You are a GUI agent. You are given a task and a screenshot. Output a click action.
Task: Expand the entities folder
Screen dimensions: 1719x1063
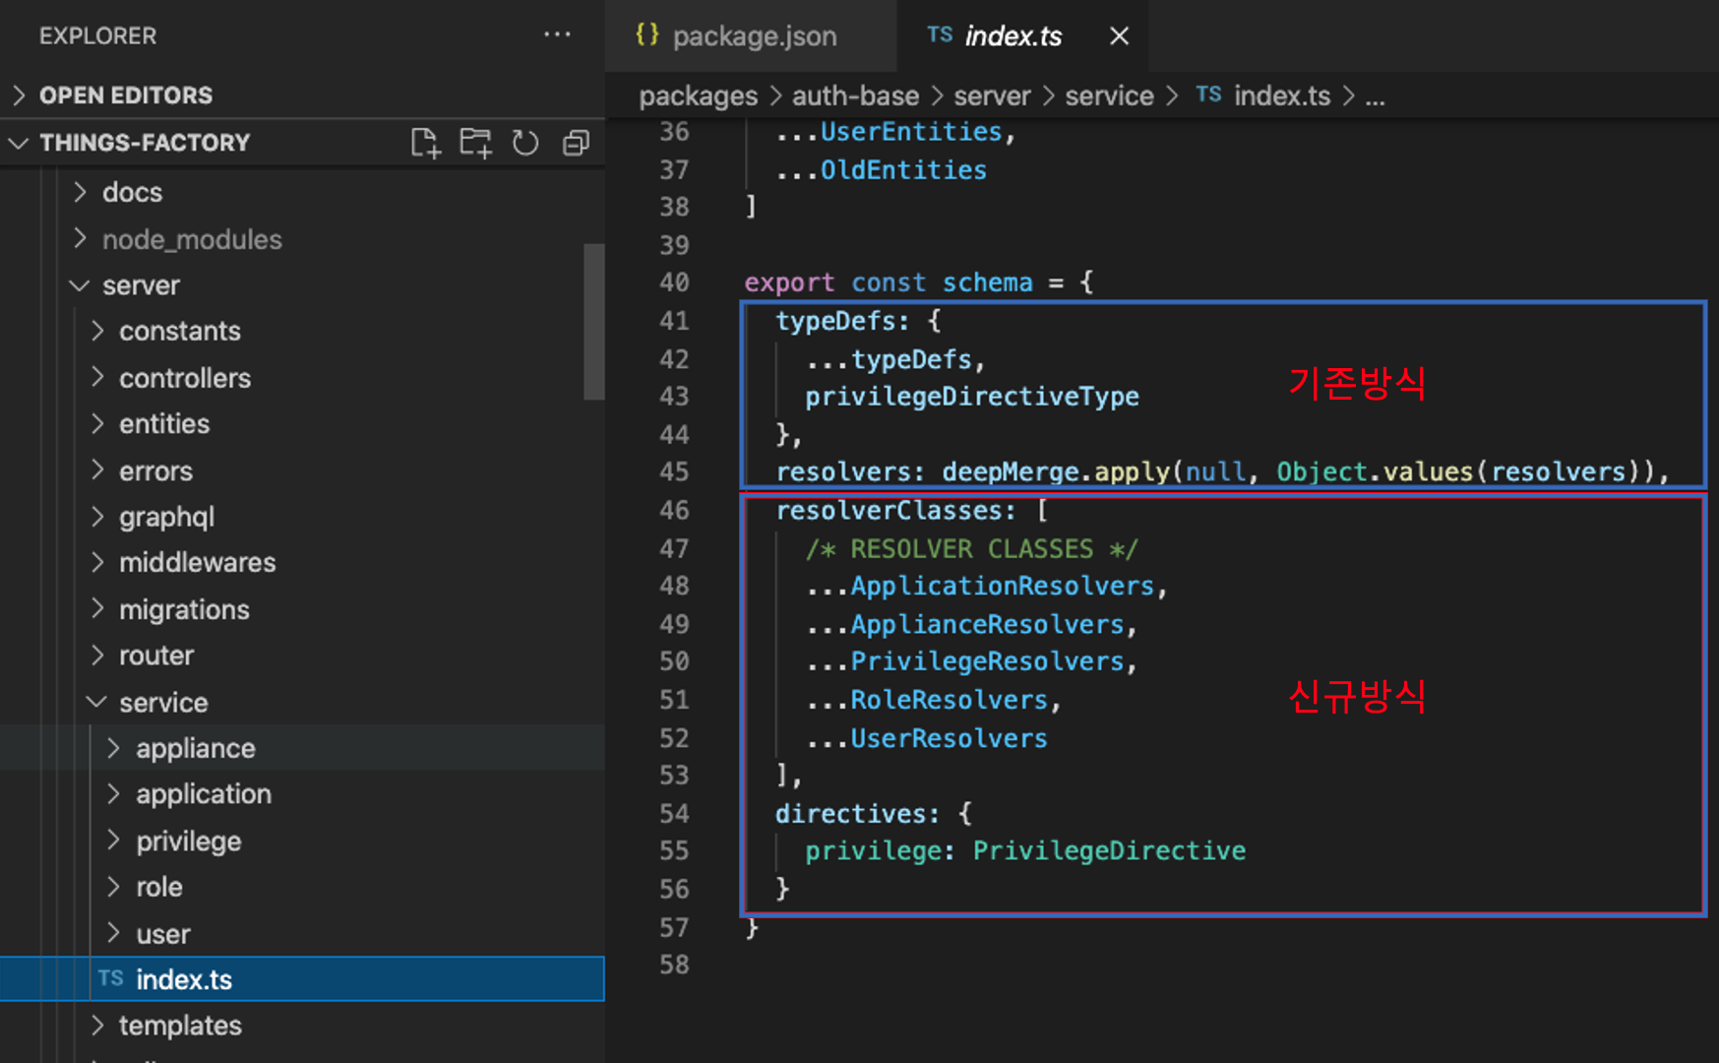[x=302, y=424]
